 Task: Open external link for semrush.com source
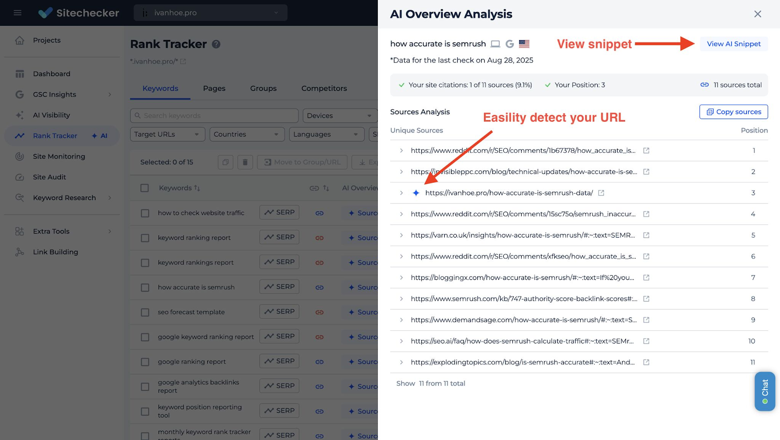(646, 299)
